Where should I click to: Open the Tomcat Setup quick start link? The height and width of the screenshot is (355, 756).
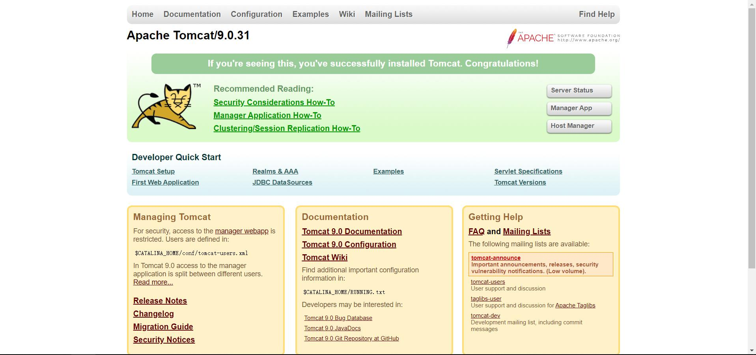point(153,171)
